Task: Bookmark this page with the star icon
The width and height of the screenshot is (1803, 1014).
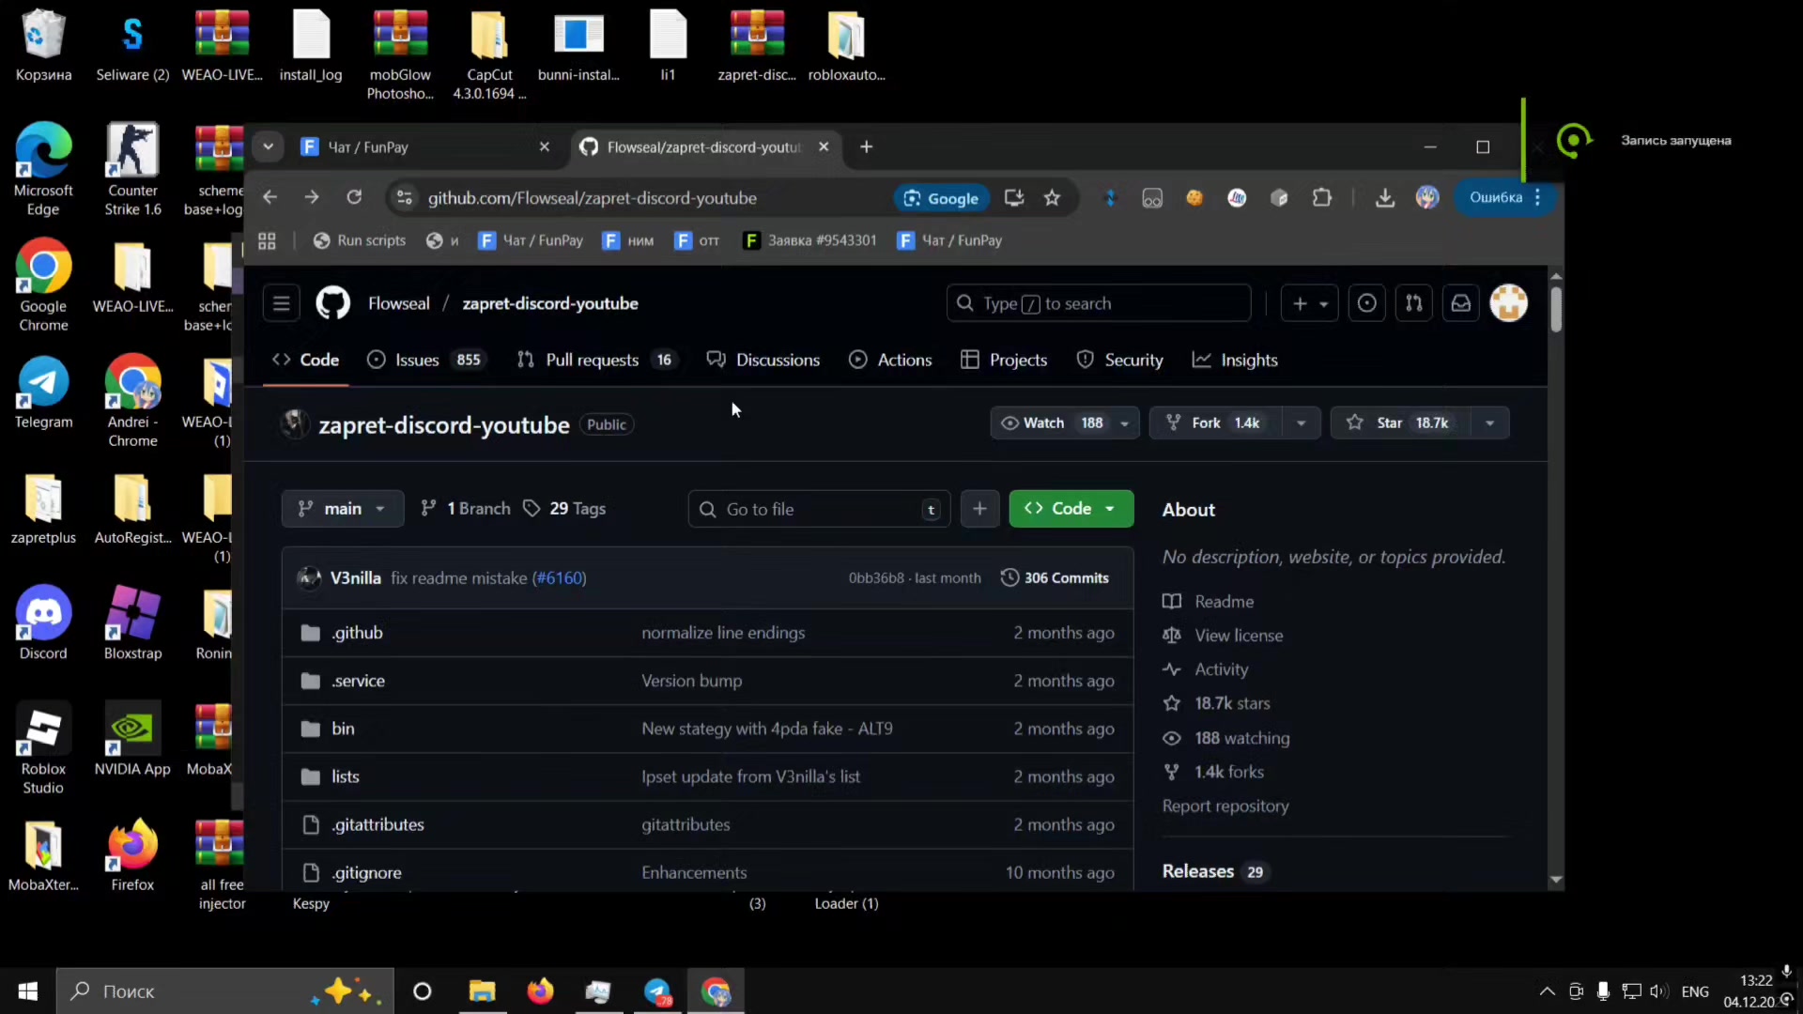Action: 1052,198
